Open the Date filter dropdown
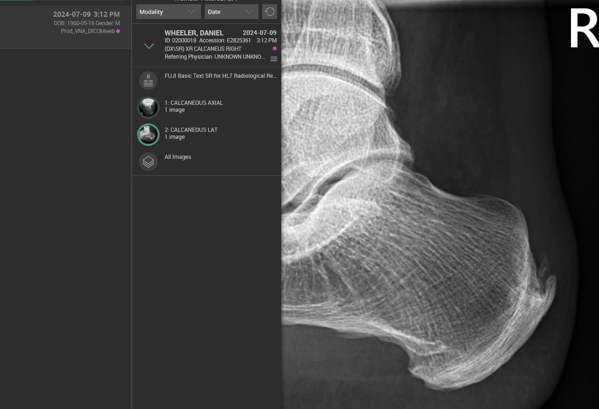This screenshot has height=409, width=599. click(231, 12)
